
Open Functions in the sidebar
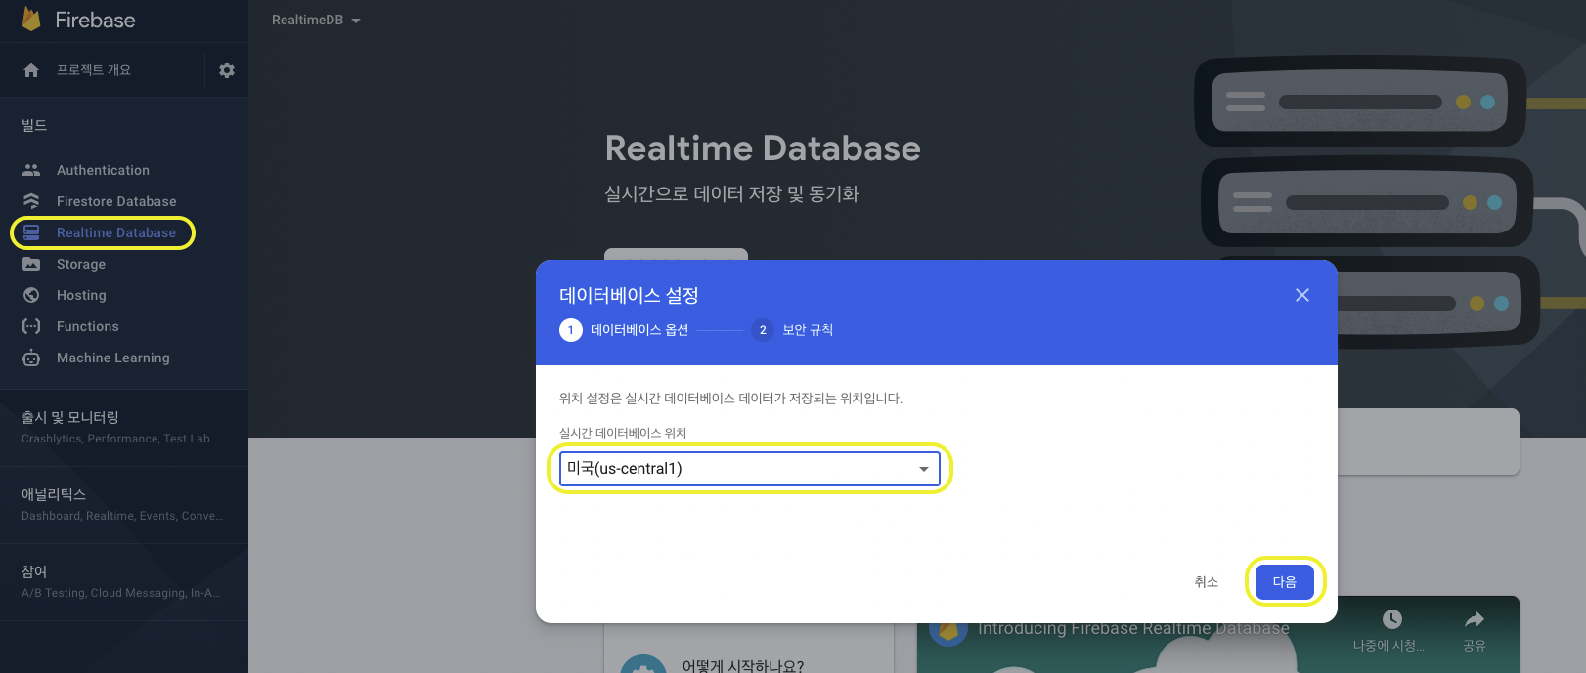pos(87,326)
